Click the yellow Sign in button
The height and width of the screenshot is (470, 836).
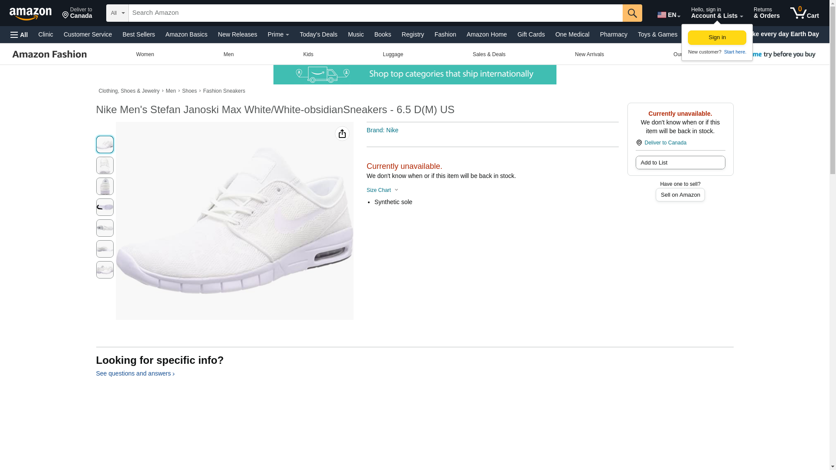click(x=717, y=37)
